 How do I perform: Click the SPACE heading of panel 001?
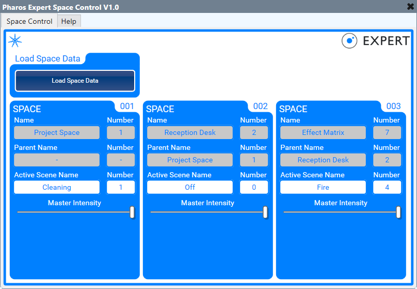pyautogui.click(x=27, y=109)
